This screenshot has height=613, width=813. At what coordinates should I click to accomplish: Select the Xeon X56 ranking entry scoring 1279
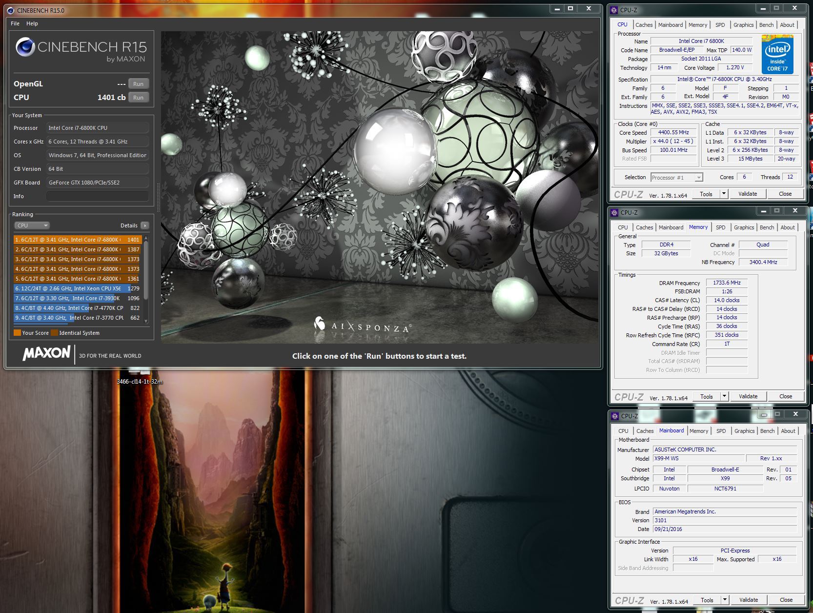78,288
